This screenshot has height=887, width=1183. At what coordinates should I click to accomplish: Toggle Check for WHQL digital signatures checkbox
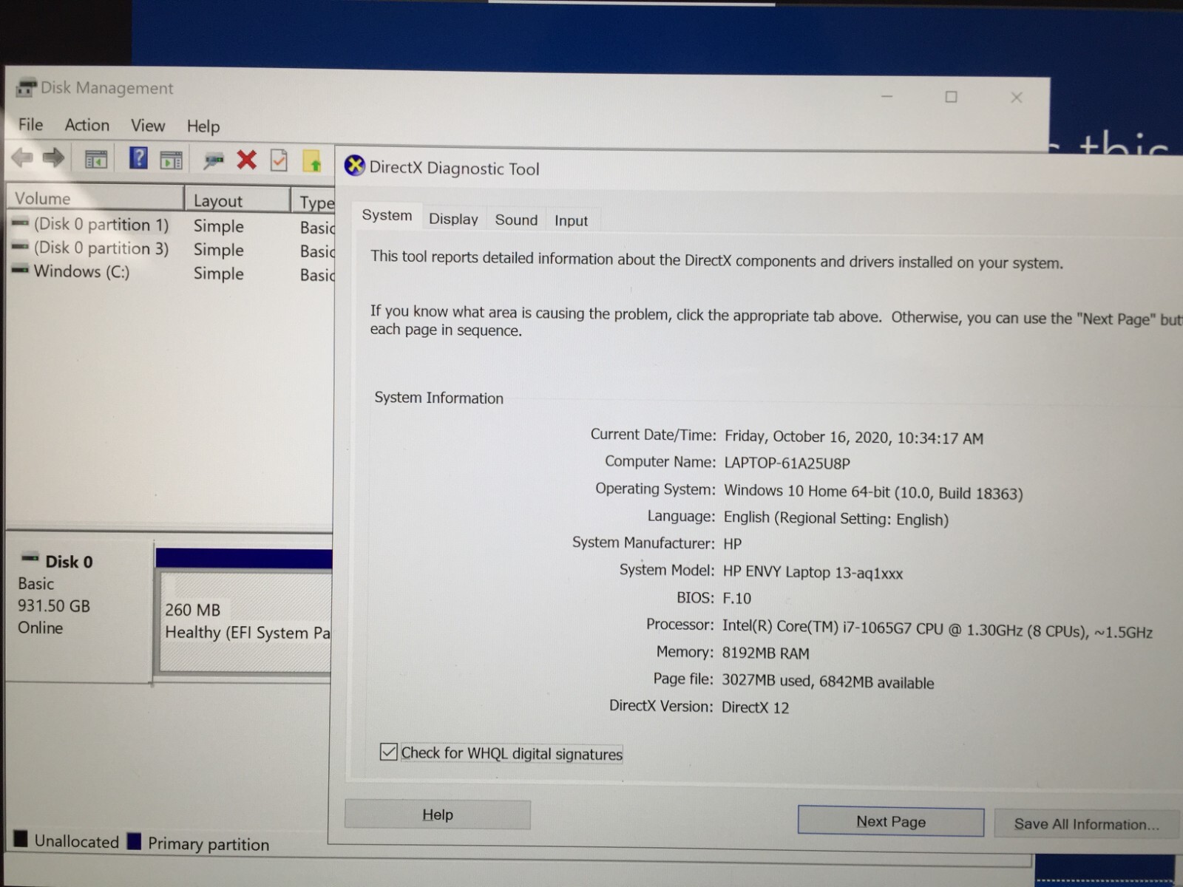(389, 752)
